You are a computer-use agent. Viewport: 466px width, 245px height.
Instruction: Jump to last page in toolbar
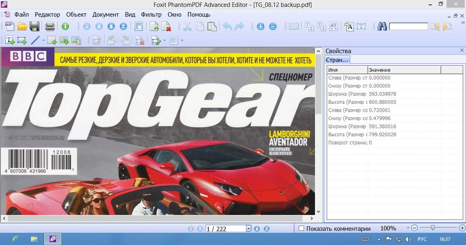123,26
